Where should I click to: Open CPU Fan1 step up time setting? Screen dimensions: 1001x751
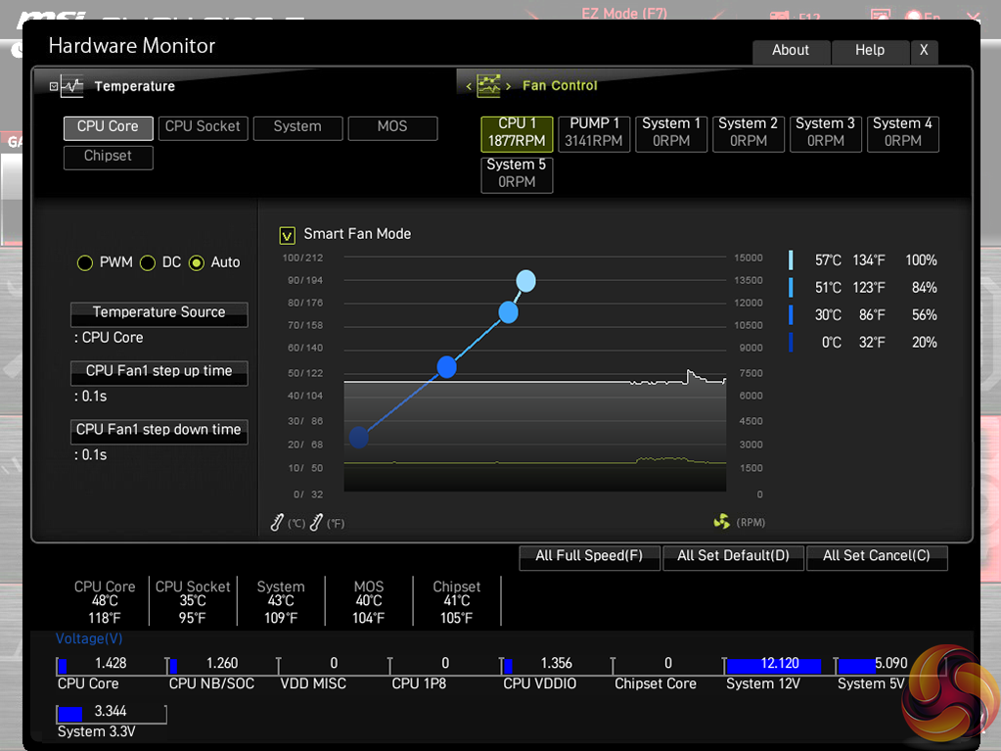coord(159,372)
